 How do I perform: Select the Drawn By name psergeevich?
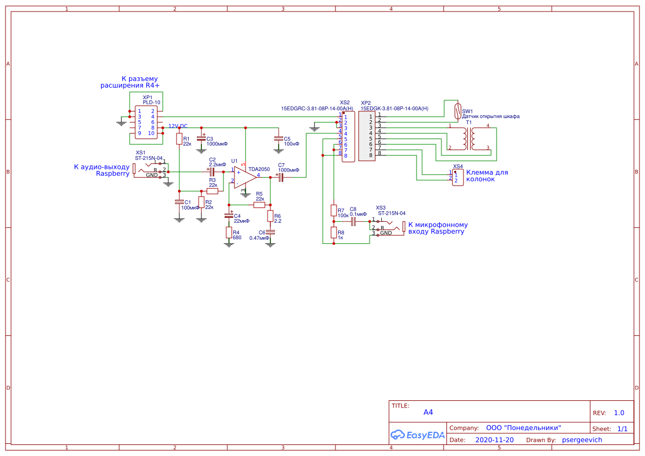coord(583,439)
